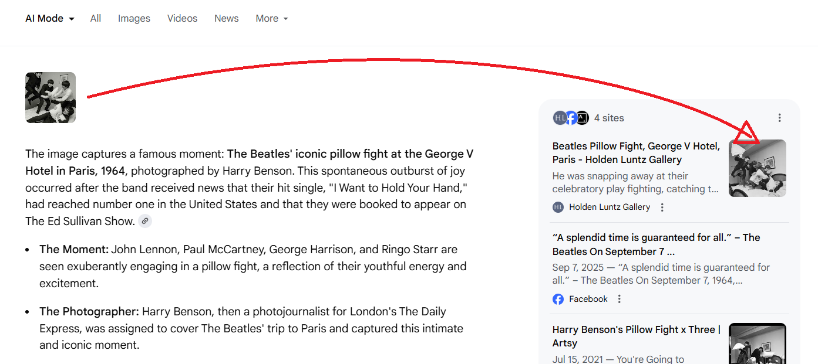Switch to the All results tab

click(96, 19)
